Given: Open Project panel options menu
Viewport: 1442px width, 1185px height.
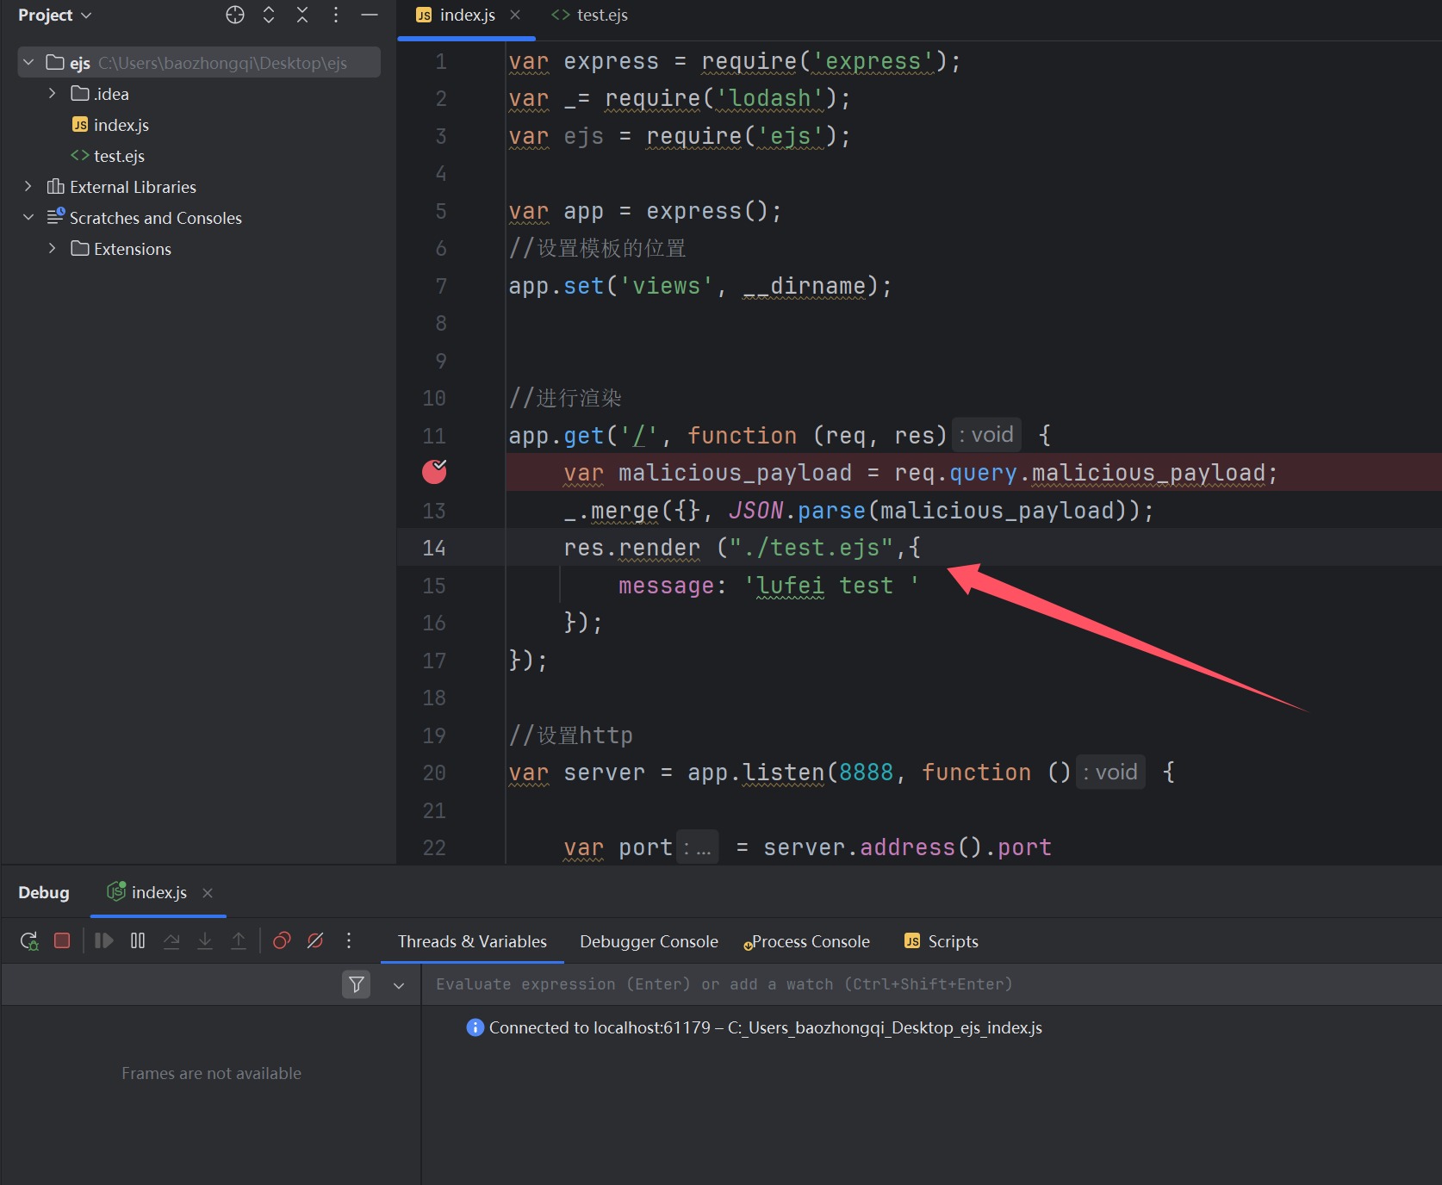Looking at the screenshot, I should point(336,15).
